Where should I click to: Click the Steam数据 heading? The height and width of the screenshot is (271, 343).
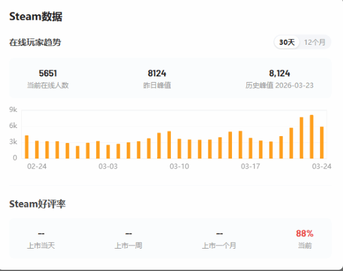pos(36,17)
